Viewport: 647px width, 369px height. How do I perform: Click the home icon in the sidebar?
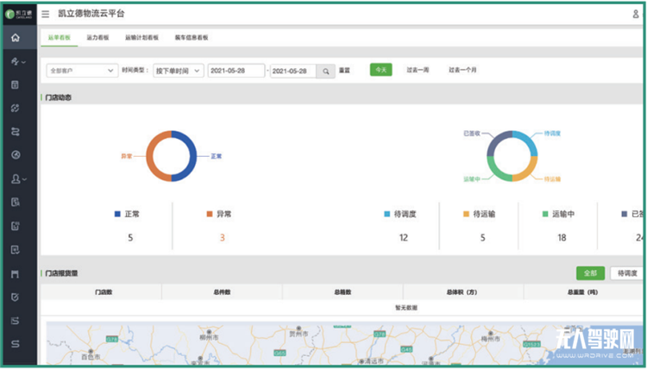[x=16, y=38]
